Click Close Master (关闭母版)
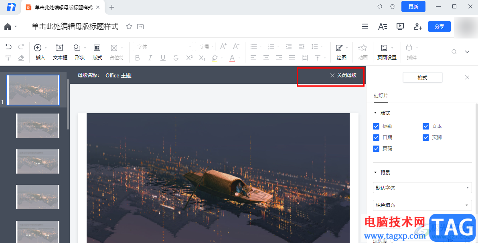 [x=344, y=75]
